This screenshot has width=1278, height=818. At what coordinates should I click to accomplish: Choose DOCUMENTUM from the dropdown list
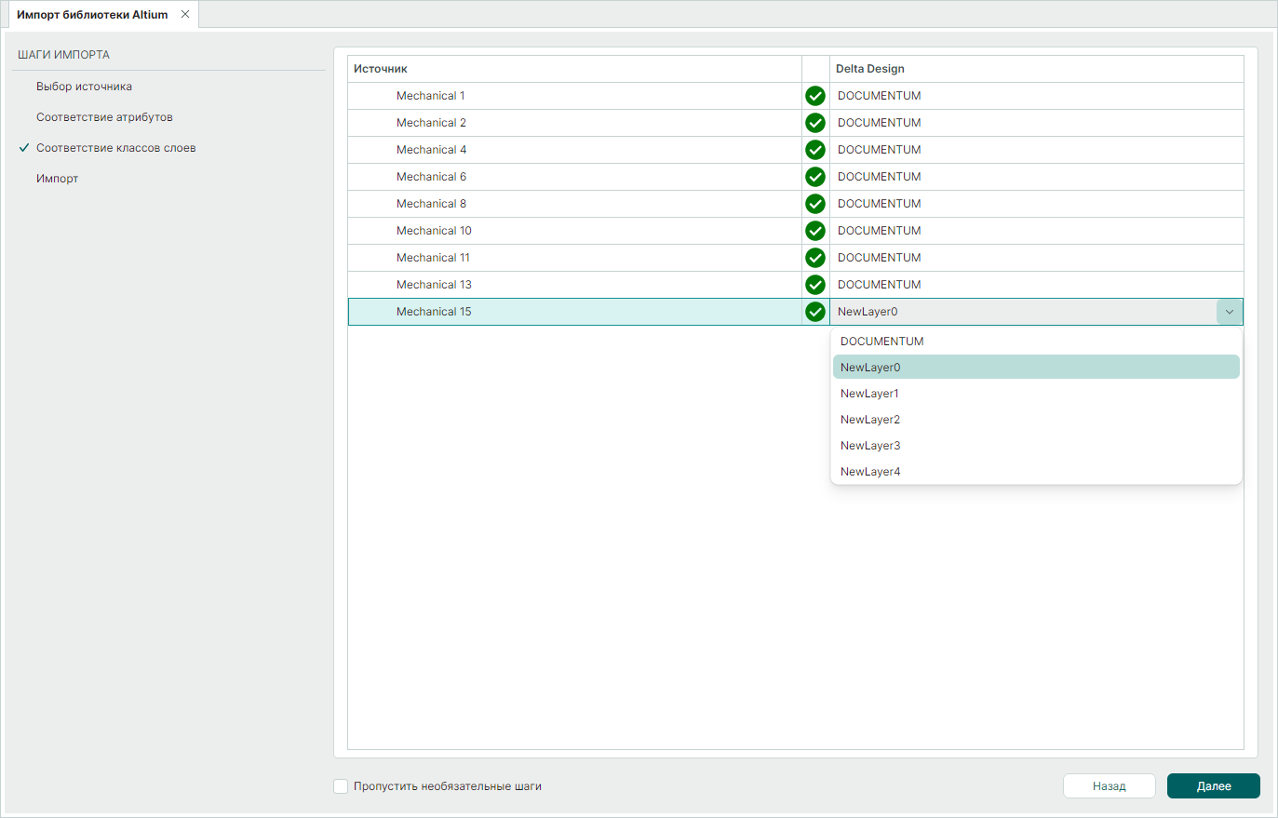tap(881, 342)
